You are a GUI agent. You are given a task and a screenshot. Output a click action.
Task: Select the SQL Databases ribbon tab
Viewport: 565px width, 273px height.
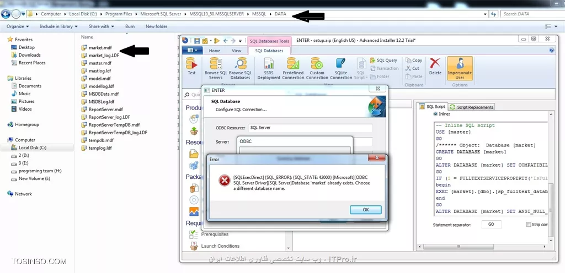click(x=269, y=51)
